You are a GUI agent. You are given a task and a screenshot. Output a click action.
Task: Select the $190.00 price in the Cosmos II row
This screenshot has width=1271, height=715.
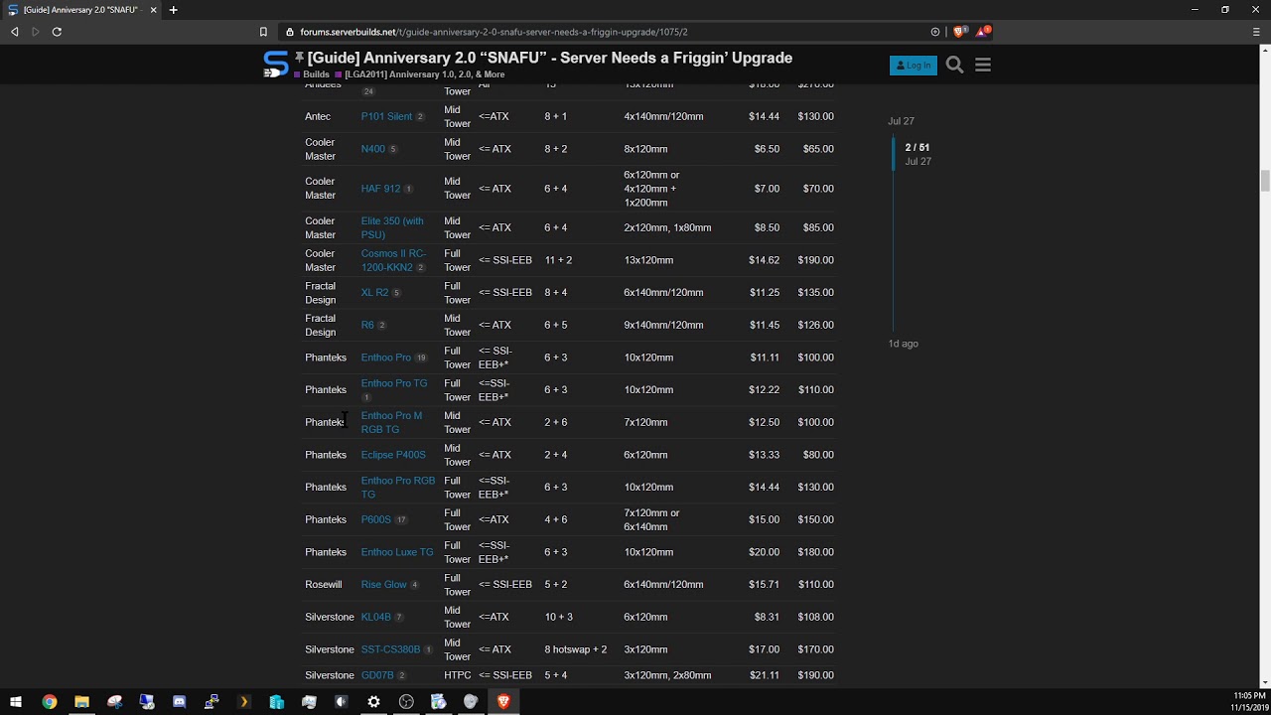point(814,260)
